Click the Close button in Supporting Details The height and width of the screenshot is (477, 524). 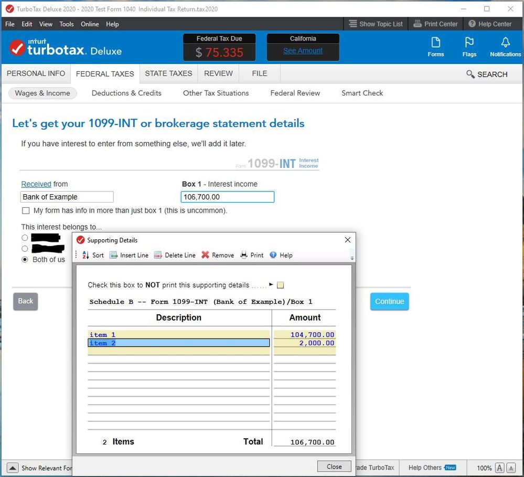[x=334, y=467]
